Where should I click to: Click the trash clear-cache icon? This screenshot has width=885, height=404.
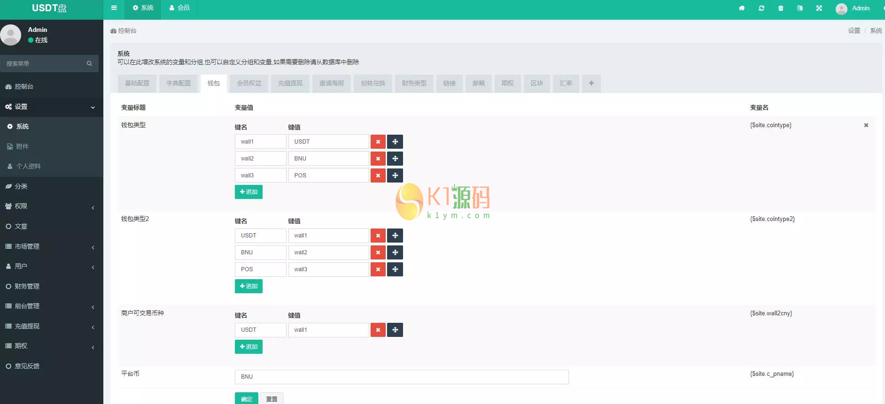coord(781,8)
